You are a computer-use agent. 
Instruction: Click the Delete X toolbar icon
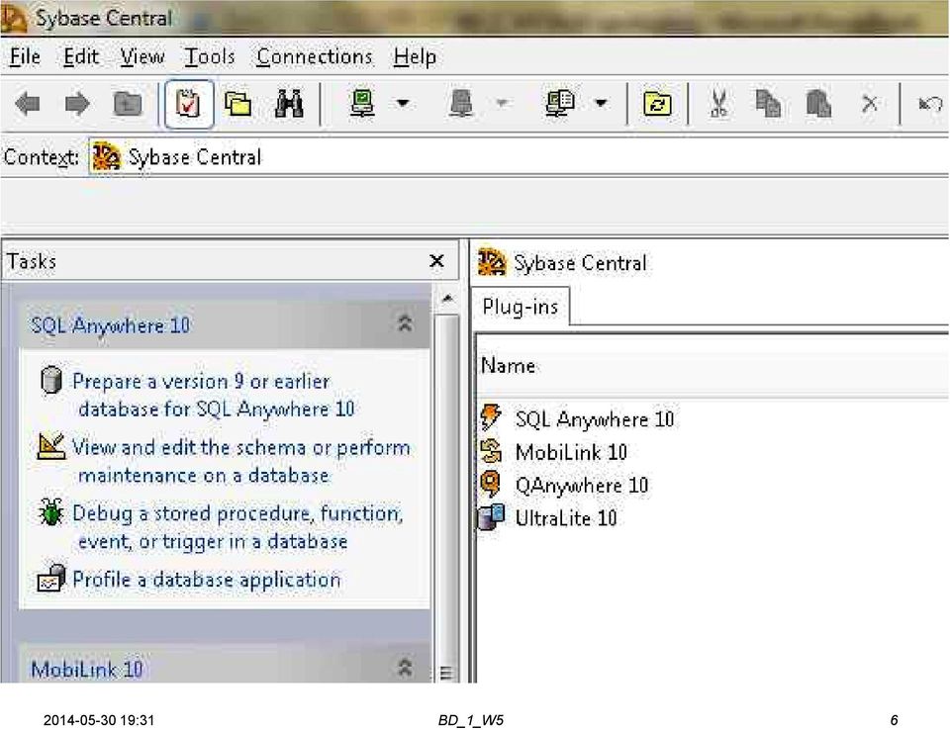[870, 104]
